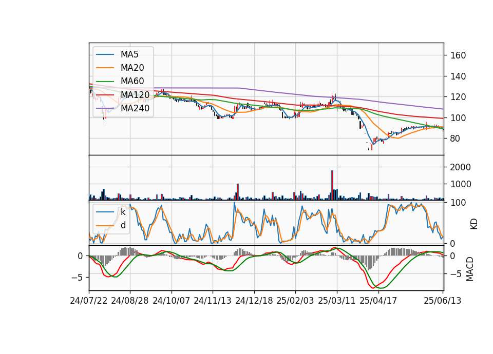
Task: Click the blue MA5 legend line sample
Action: click(x=105, y=55)
